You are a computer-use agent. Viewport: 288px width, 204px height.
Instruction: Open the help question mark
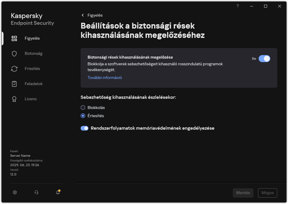[x=237, y=6]
